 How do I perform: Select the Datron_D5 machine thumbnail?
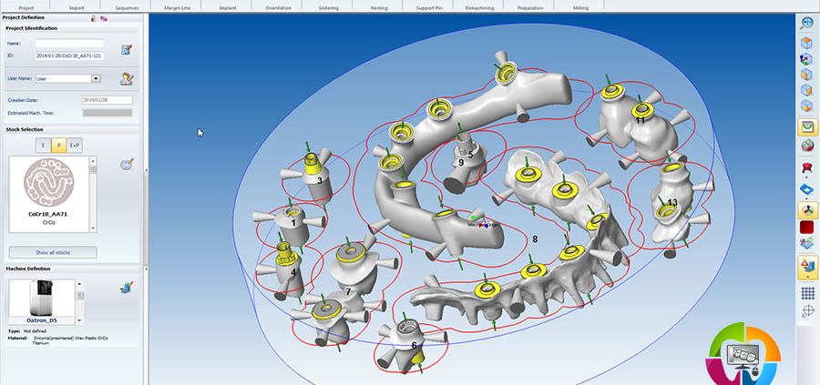point(41,299)
